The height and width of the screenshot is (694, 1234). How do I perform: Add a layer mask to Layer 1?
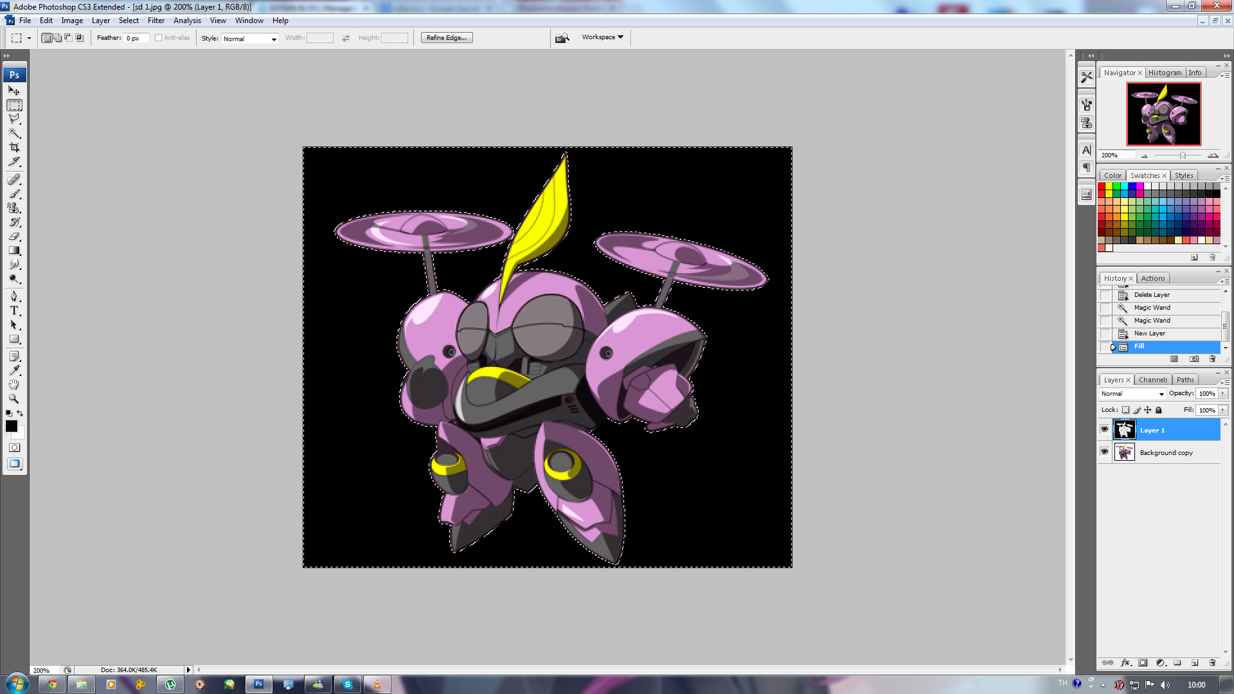(1143, 663)
